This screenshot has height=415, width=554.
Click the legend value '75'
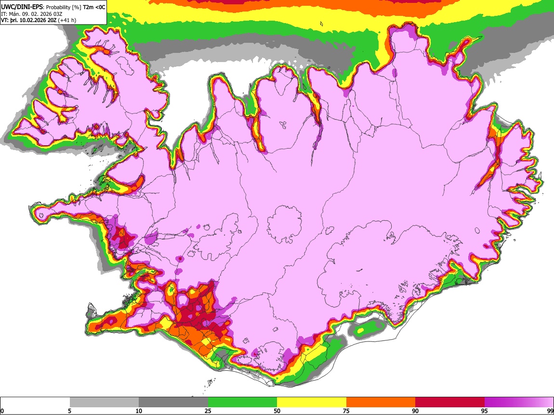tap(346, 411)
